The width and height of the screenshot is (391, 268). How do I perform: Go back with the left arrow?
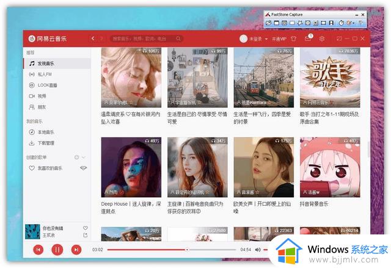click(93, 38)
